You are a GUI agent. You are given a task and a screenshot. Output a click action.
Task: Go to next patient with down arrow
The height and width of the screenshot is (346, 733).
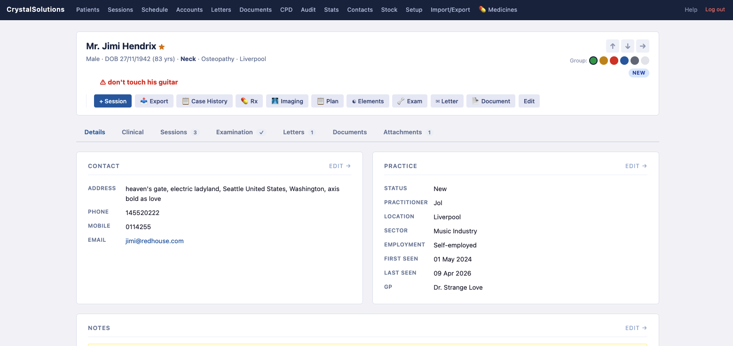coord(628,46)
